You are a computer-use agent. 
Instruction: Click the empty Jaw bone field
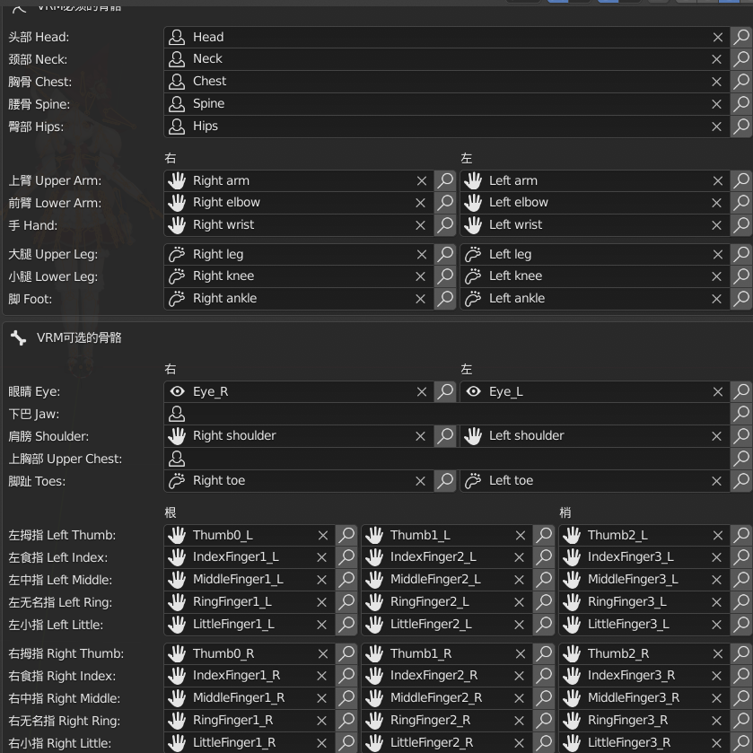point(447,414)
